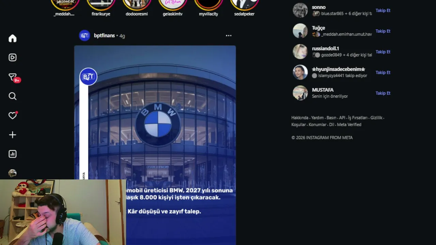436x245 pixels.
Task: Open the russiandoll.1 suggested username
Action: point(325,49)
